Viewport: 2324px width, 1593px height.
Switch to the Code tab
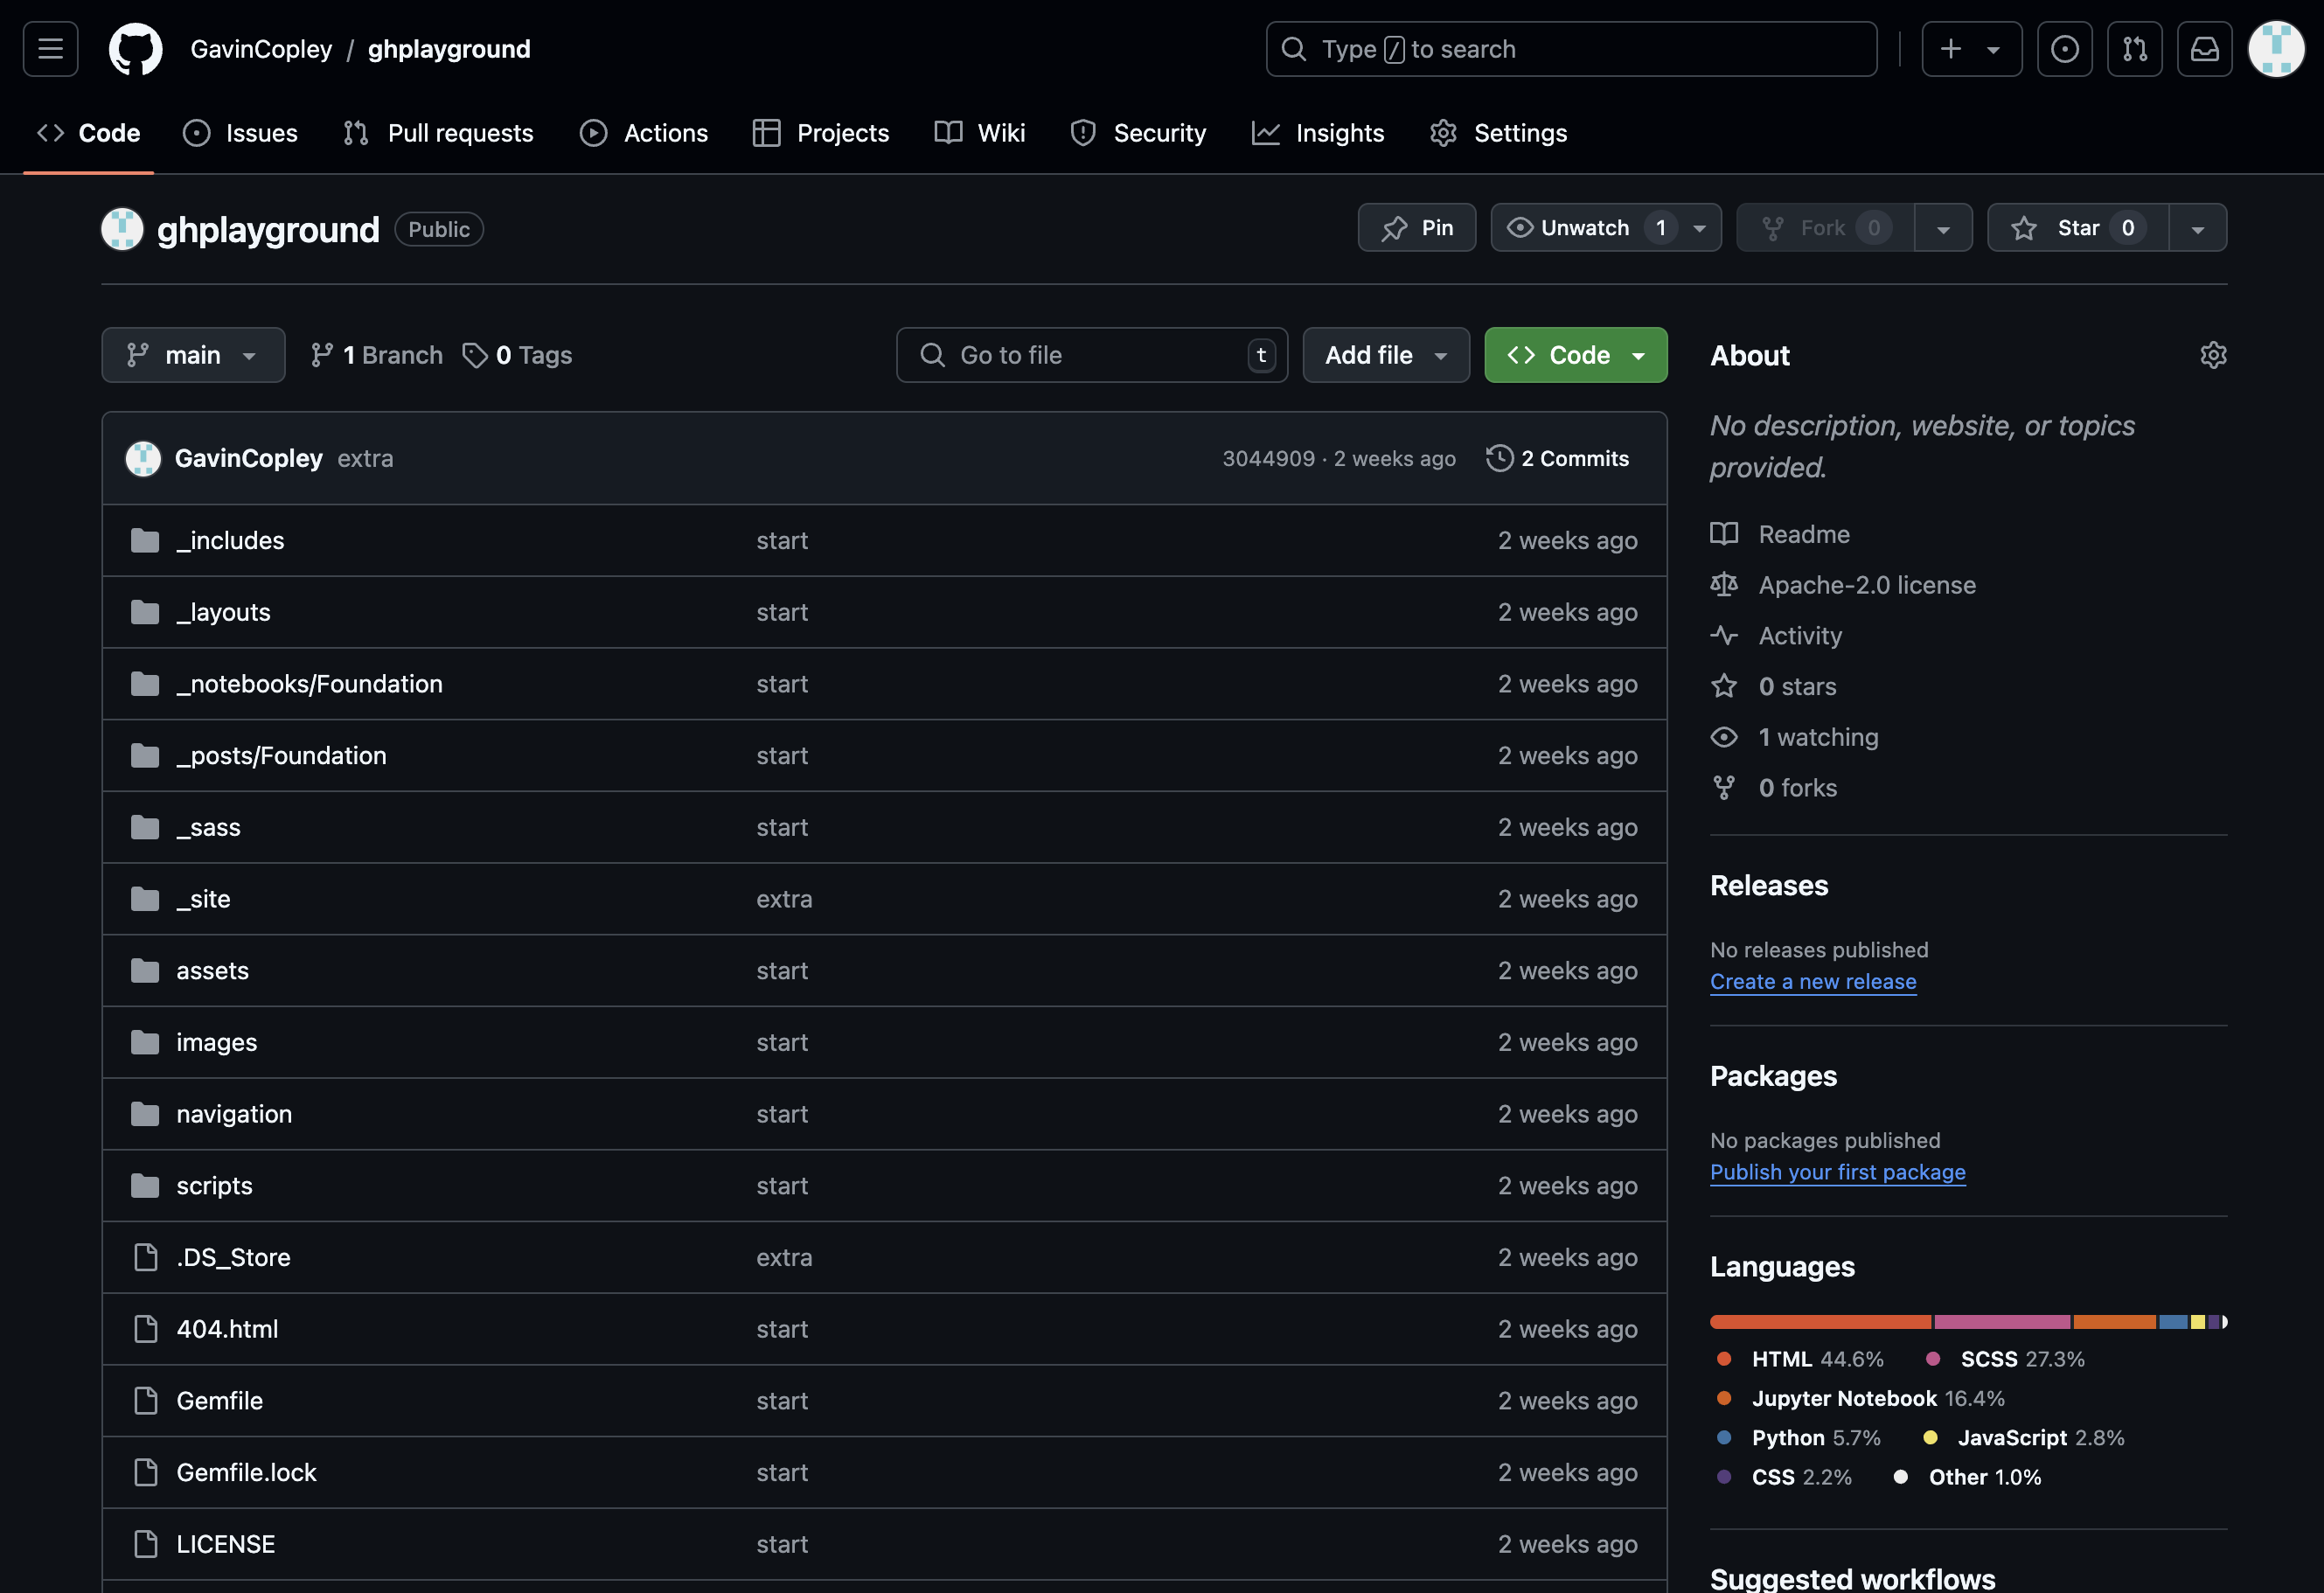(x=89, y=133)
